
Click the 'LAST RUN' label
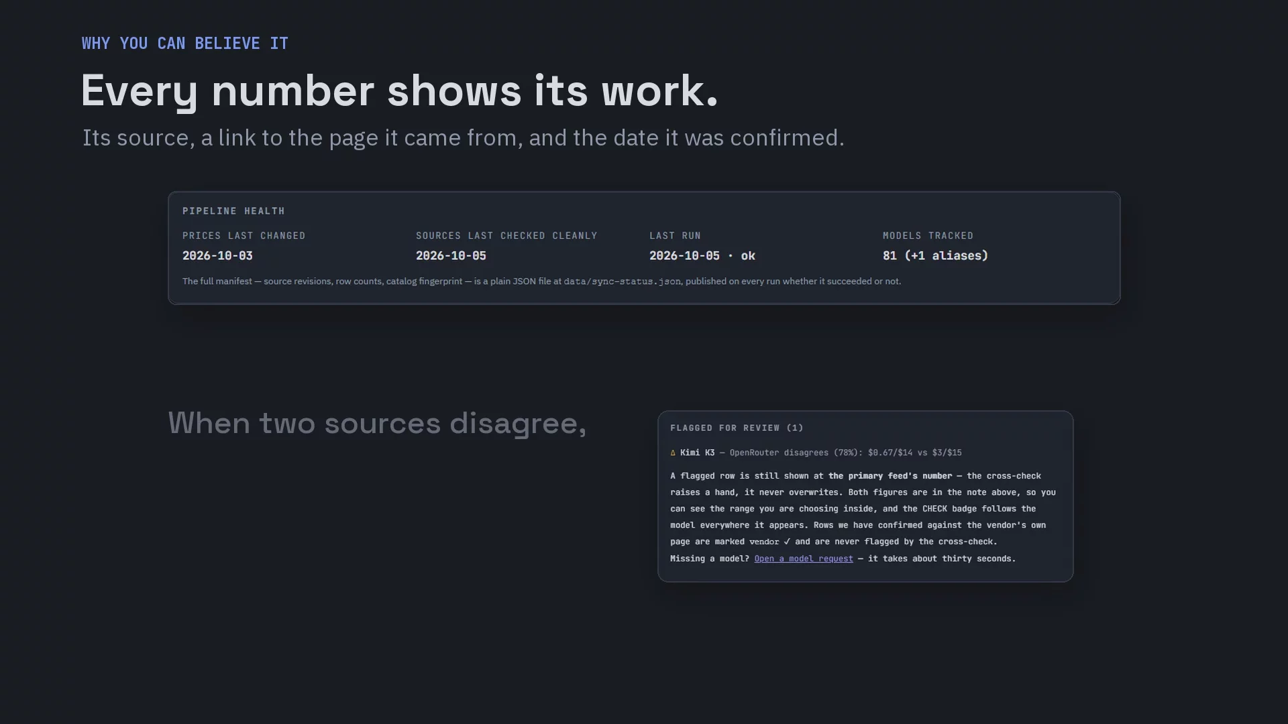point(675,236)
